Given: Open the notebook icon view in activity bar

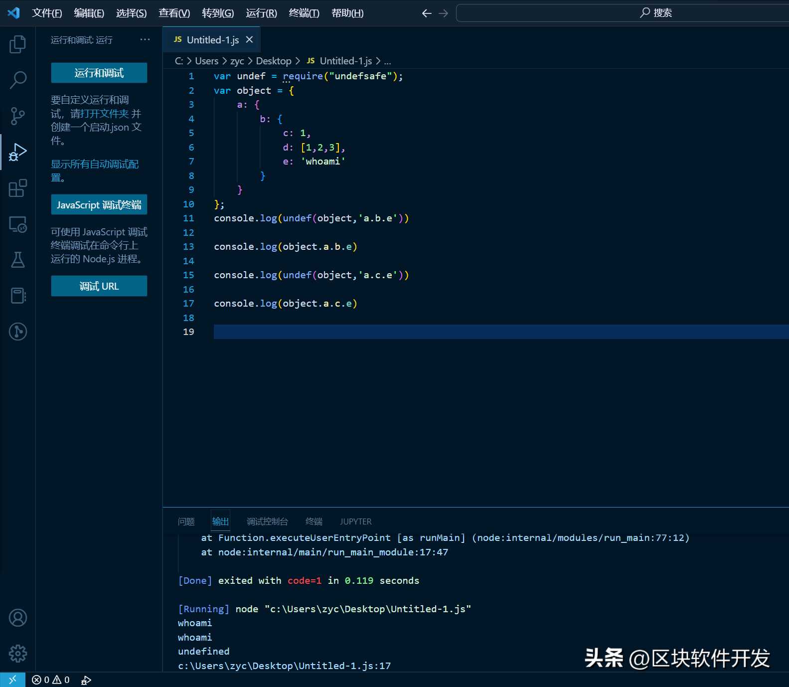Looking at the screenshot, I should point(17,296).
